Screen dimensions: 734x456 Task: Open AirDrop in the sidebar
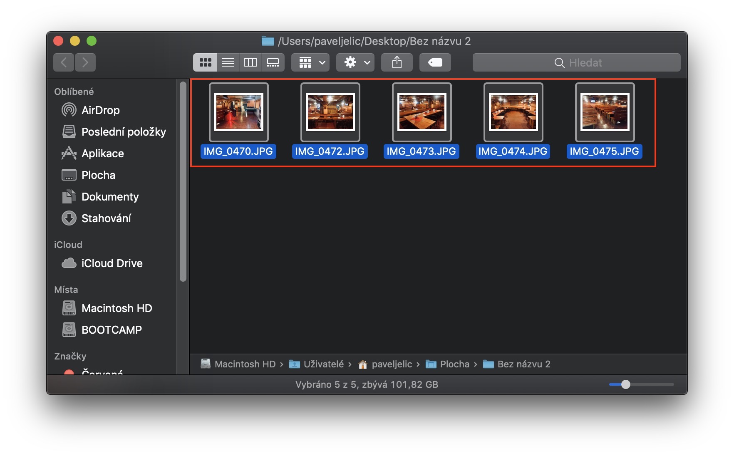coord(100,110)
